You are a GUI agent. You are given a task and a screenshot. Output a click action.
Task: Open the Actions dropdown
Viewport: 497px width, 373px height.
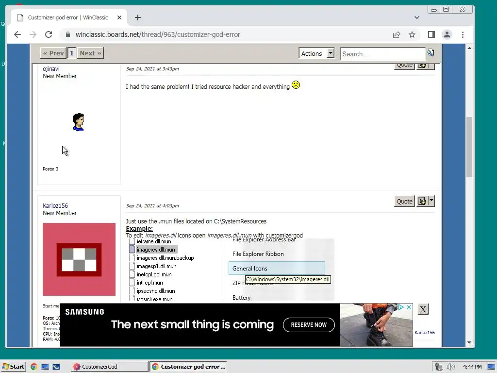point(316,53)
